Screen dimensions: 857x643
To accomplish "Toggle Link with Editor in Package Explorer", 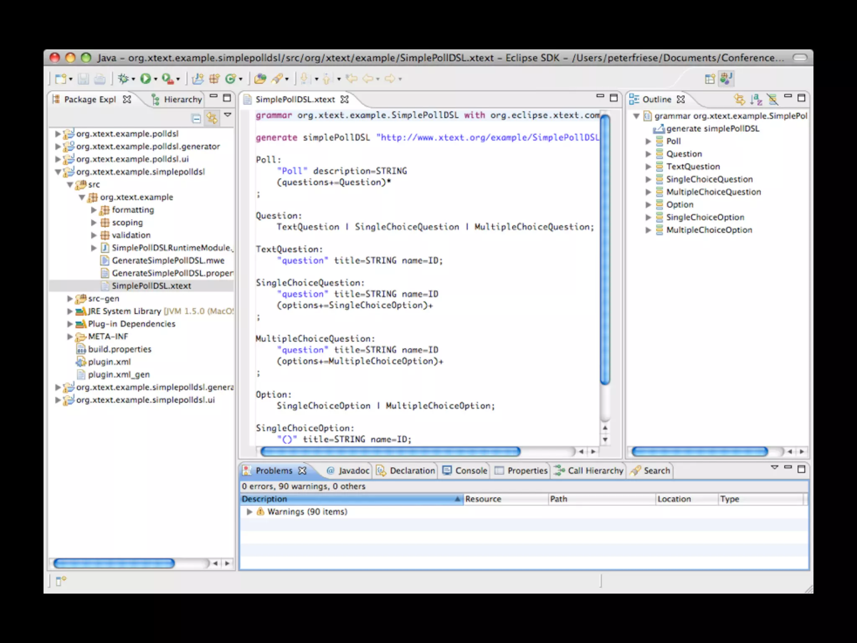I will tap(212, 118).
